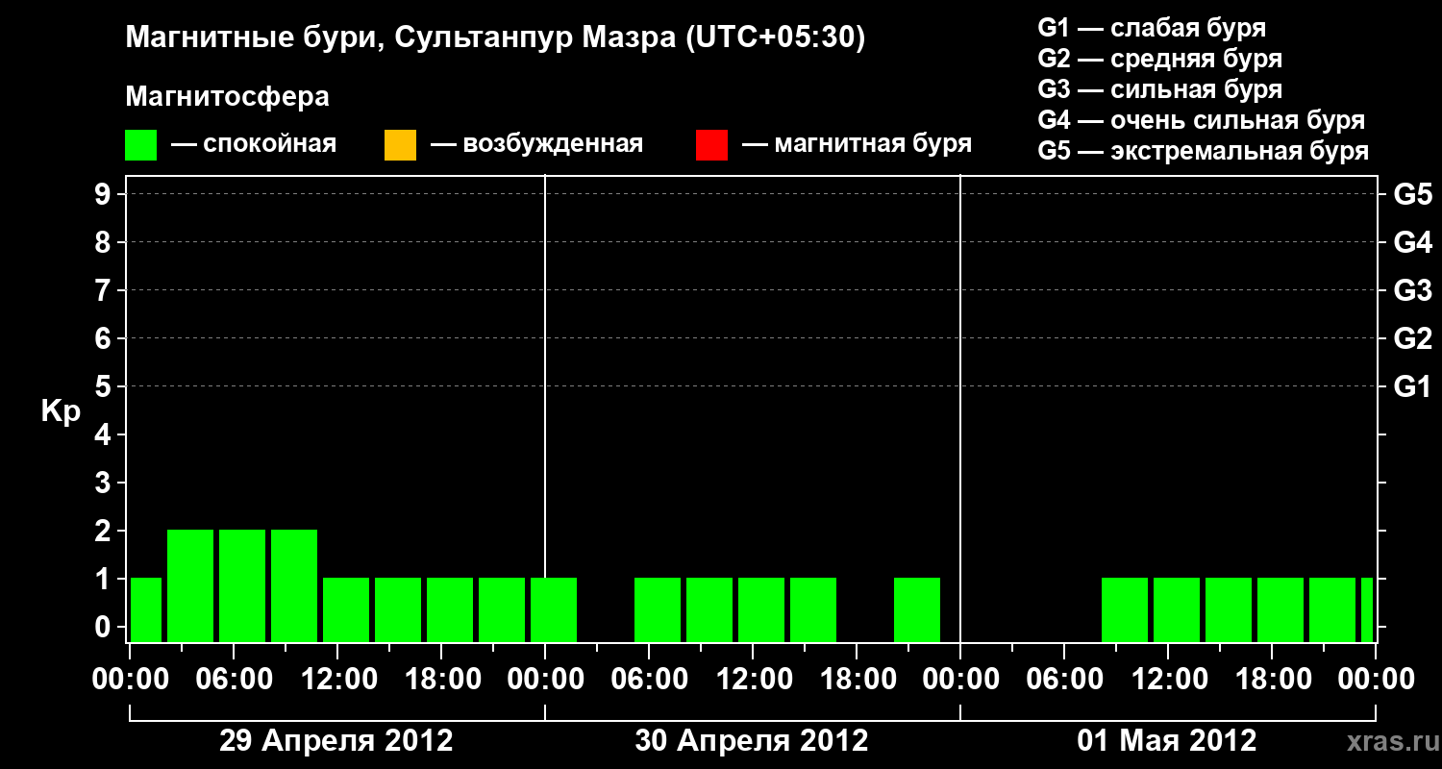Click the 'Kp' axis title
The height and width of the screenshot is (769, 1442).
[61, 412]
